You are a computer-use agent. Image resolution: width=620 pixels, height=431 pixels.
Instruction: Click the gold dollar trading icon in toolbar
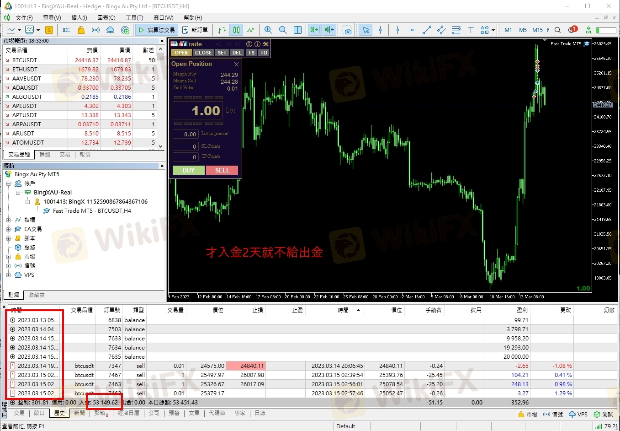point(49,30)
